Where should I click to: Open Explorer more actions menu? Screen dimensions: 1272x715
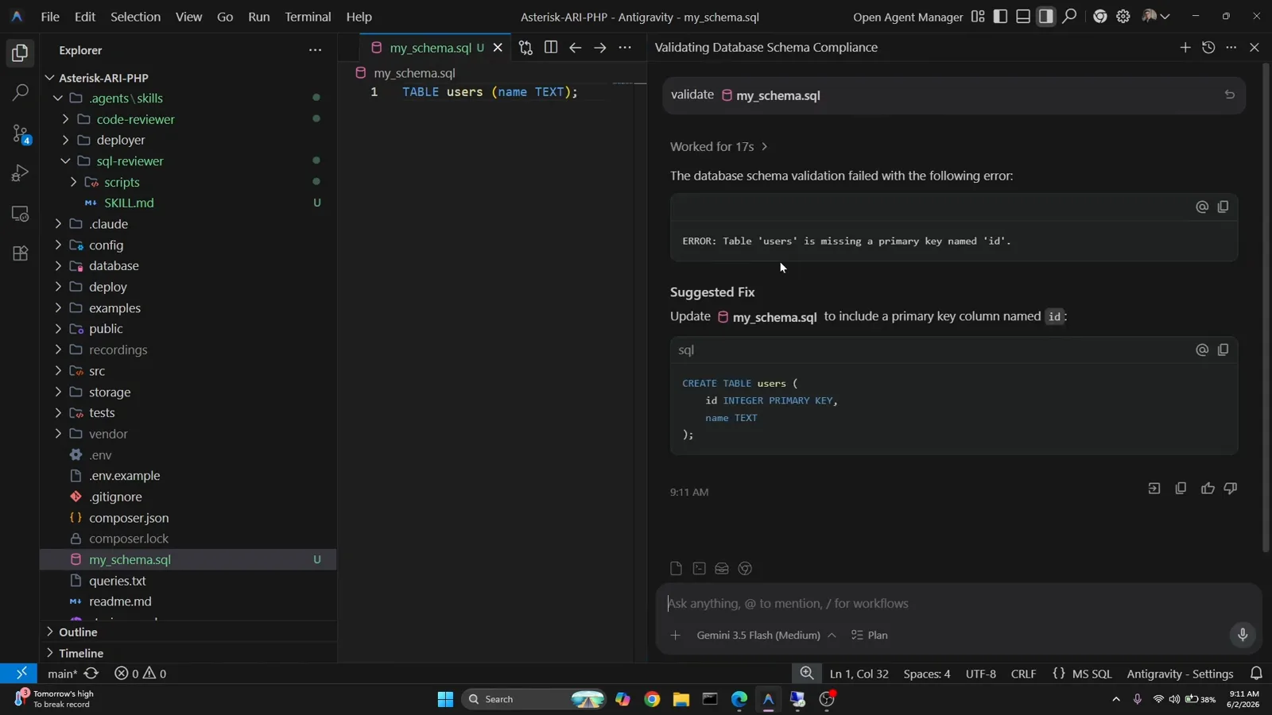[x=315, y=50]
